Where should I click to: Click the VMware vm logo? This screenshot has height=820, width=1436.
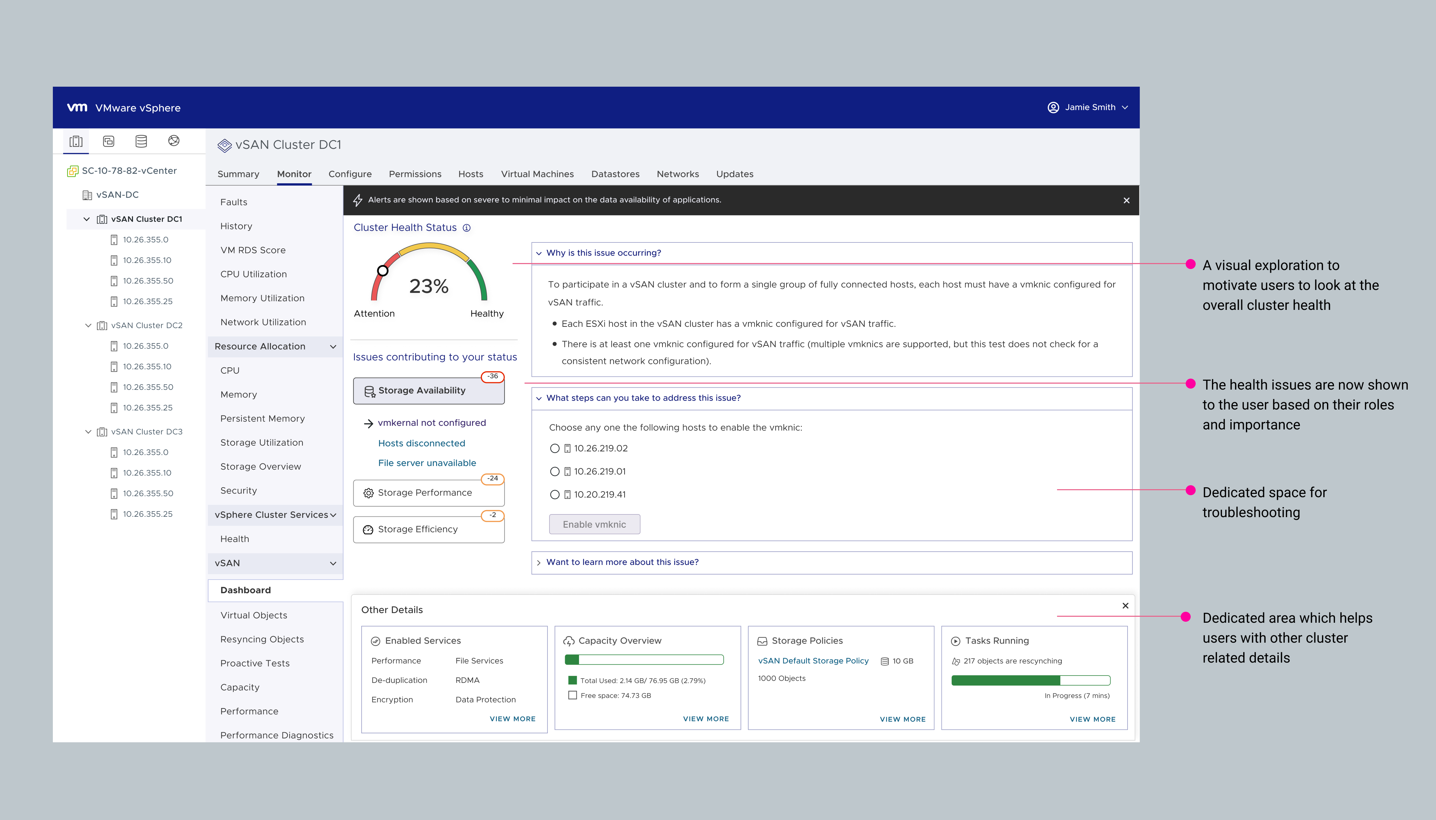tap(77, 108)
